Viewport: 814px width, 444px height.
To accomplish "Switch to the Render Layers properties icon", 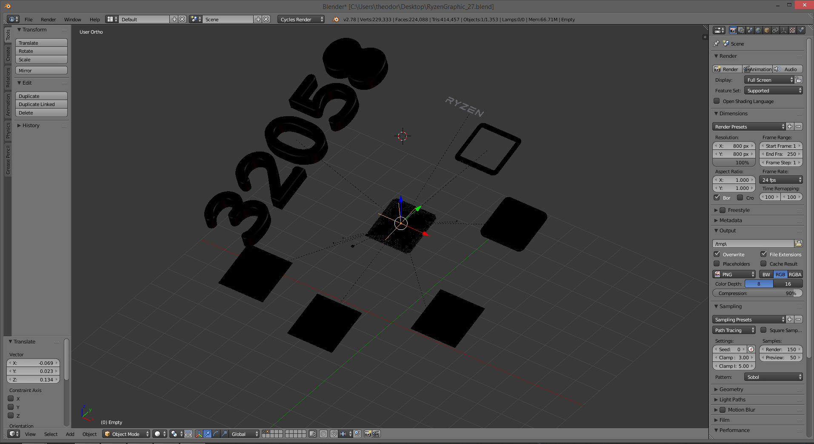I will (x=741, y=30).
